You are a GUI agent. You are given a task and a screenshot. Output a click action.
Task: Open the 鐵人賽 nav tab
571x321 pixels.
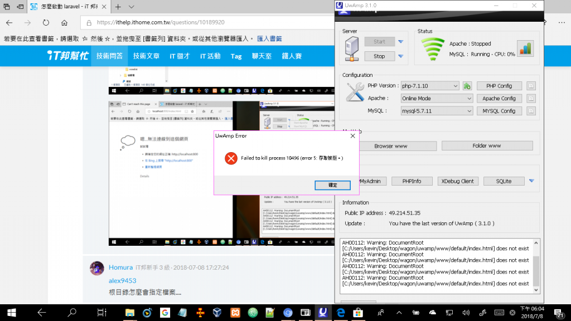tap(292, 56)
